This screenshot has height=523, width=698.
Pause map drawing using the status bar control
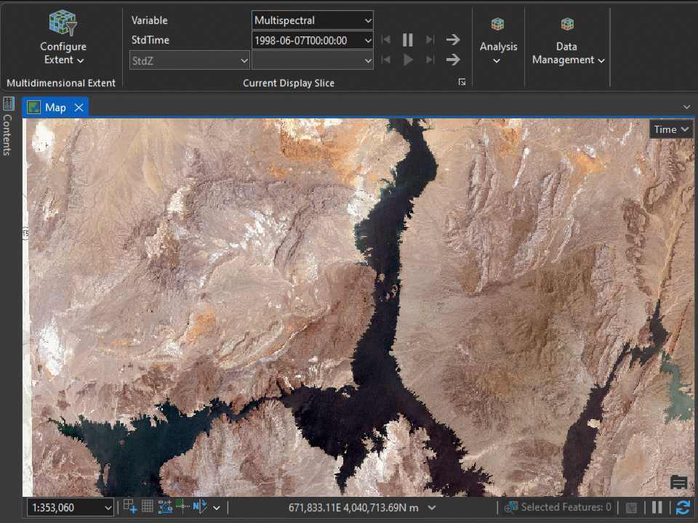657,507
